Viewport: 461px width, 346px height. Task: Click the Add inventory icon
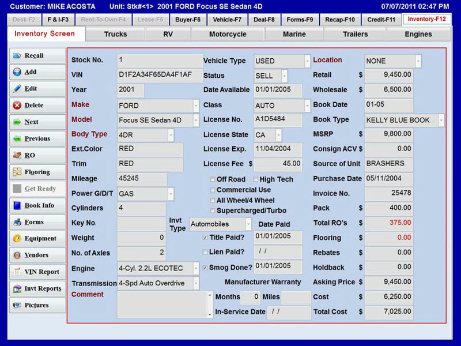click(36, 72)
